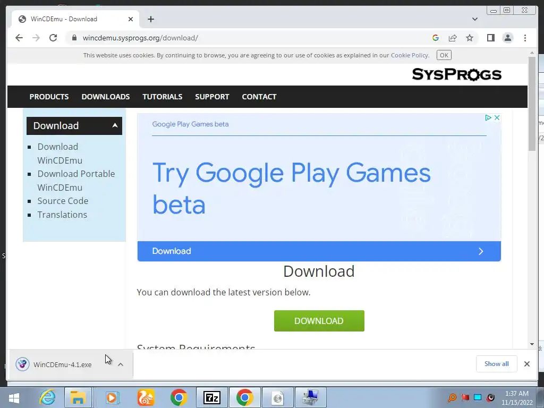Open the SUPPORT menu
The image size is (544, 408).
[212, 97]
